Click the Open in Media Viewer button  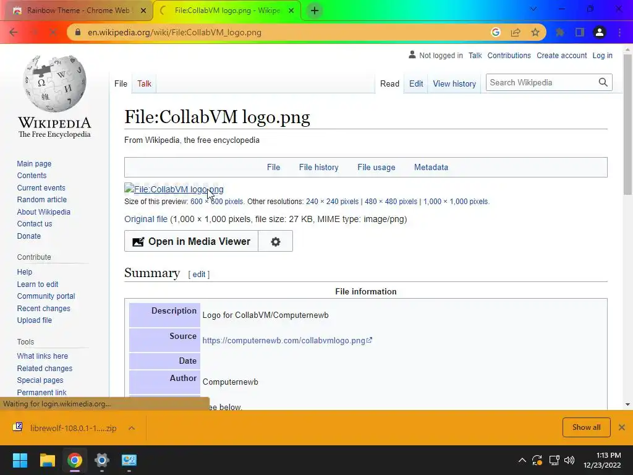tap(192, 241)
